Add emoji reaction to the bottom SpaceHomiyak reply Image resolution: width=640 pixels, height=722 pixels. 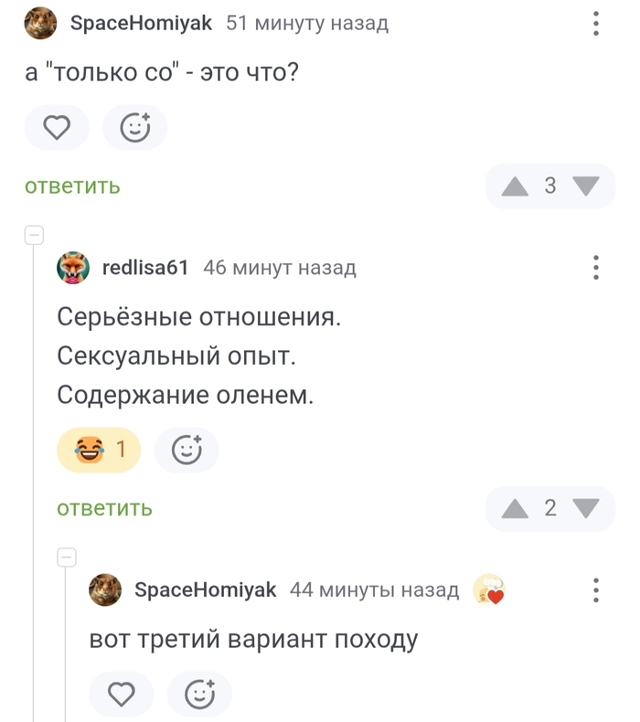pyautogui.click(x=199, y=695)
